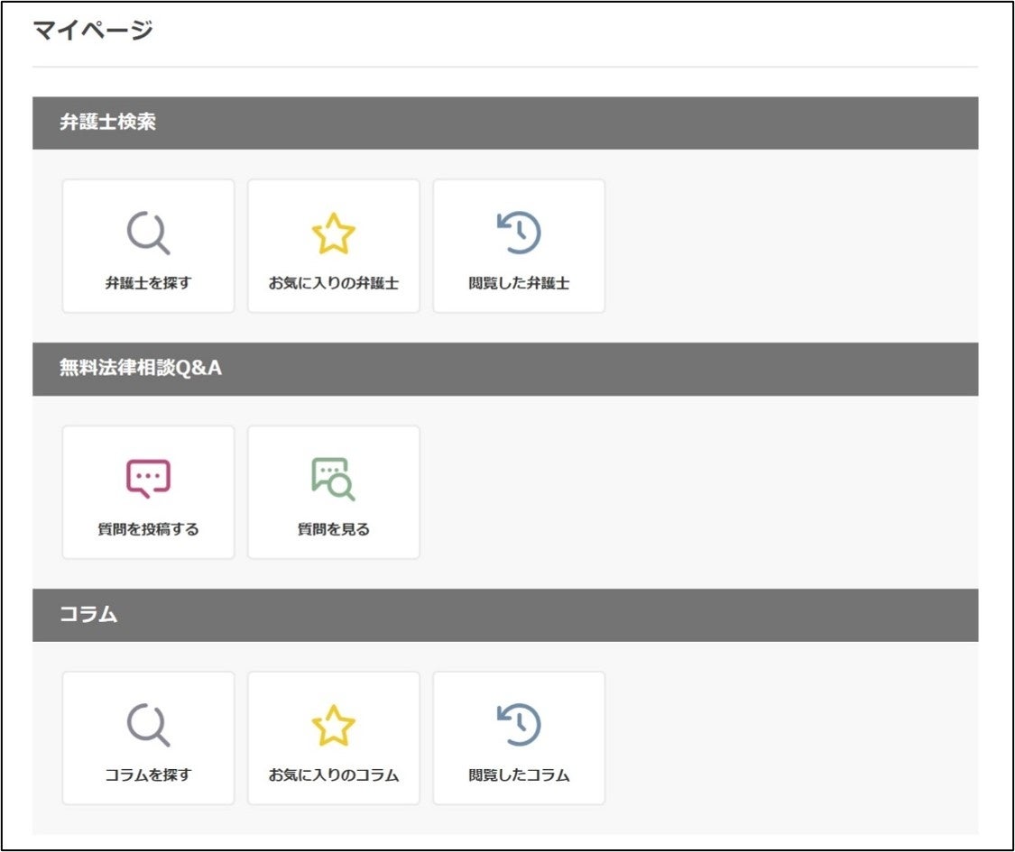Open the 弁護士を探す label
The image size is (1015, 852).
[x=148, y=283]
